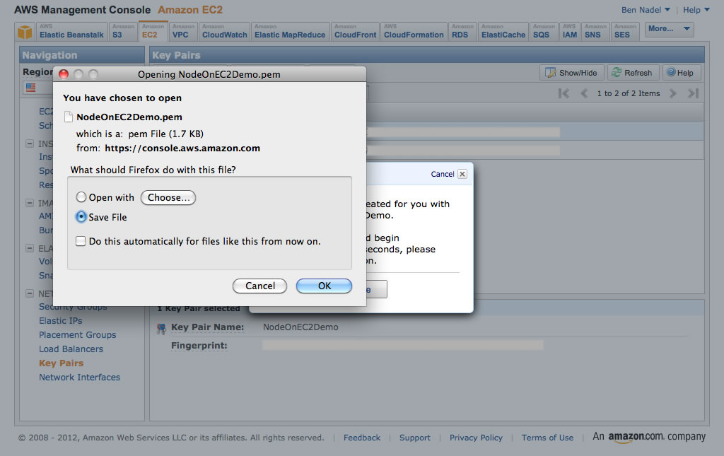Open the Terms of Use footer link
The width and height of the screenshot is (724, 456).
pyautogui.click(x=548, y=438)
